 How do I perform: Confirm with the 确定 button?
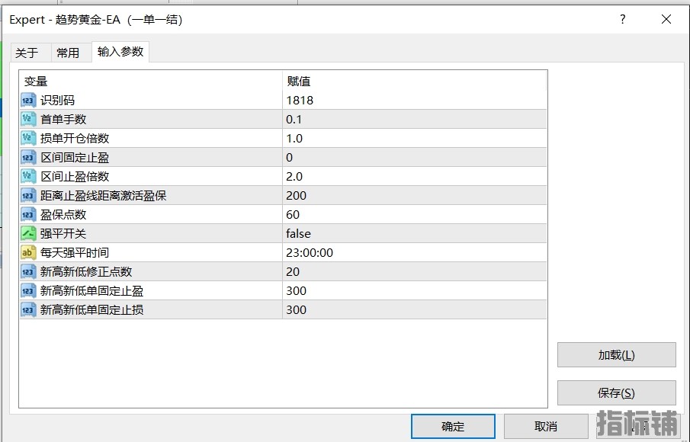pos(453,426)
